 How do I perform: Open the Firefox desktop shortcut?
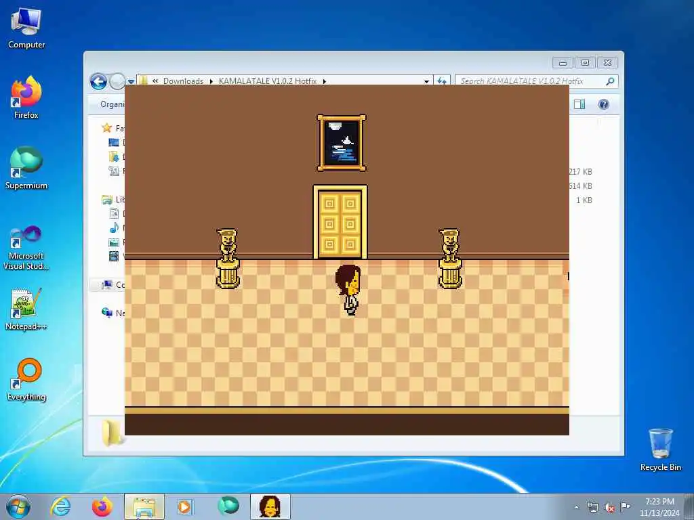[26, 97]
